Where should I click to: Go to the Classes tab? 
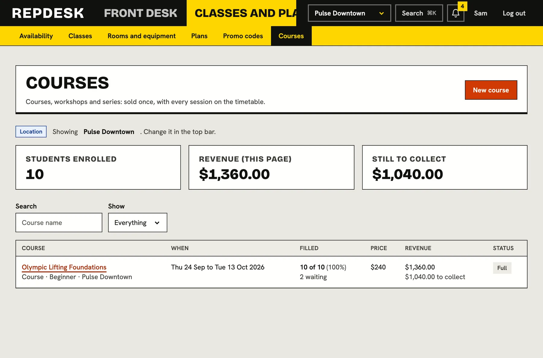pos(80,36)
